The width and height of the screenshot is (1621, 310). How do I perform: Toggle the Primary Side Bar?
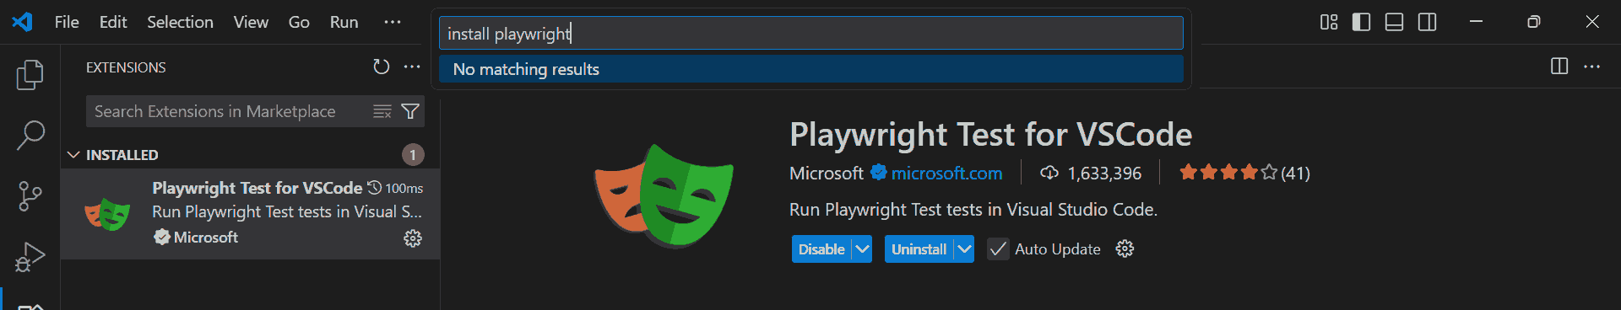click(x=1361, y=22)
